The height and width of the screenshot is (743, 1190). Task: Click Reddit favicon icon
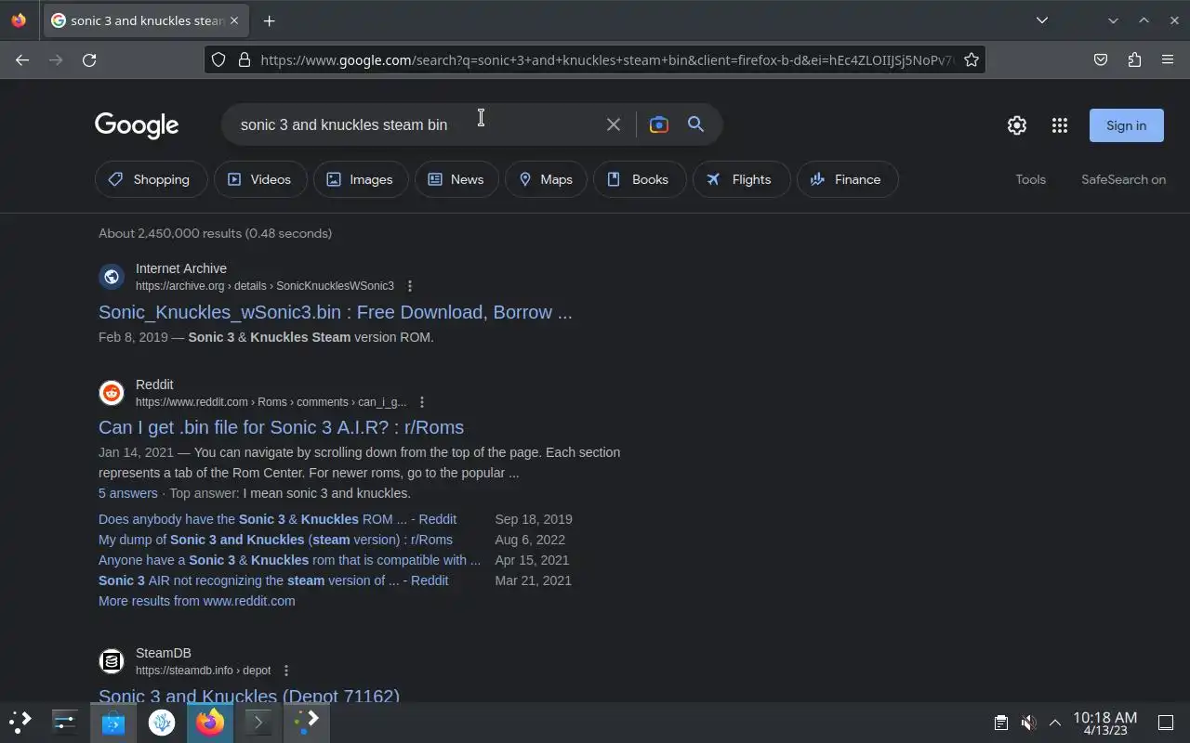coord(112,393)
